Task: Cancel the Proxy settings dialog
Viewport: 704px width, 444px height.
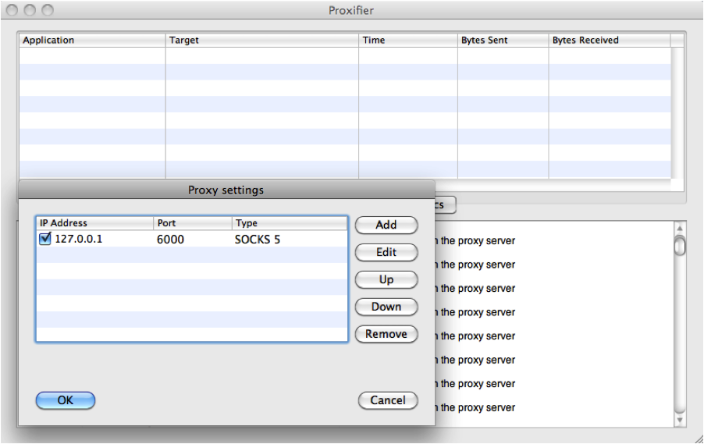Action: pos(388,400)
